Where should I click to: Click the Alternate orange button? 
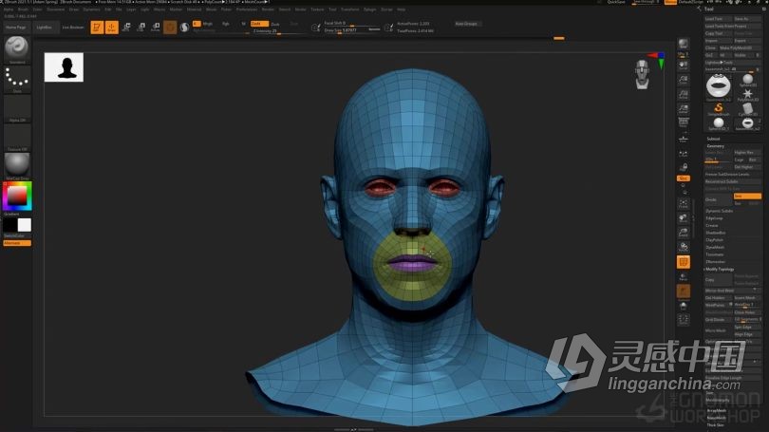pyautogui.click(x=17, y=243)
